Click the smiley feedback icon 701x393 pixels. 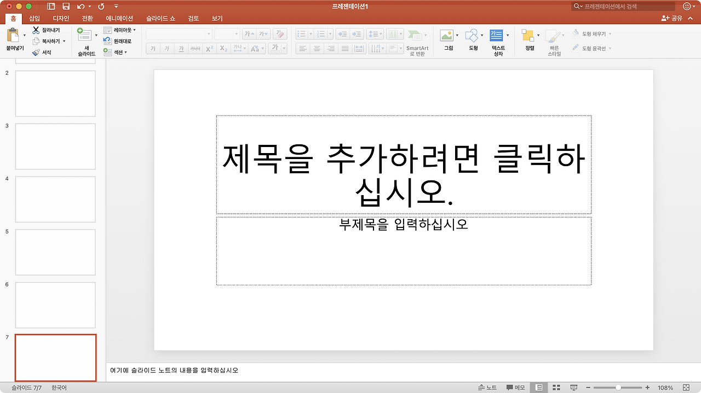[x=687, y=7]
